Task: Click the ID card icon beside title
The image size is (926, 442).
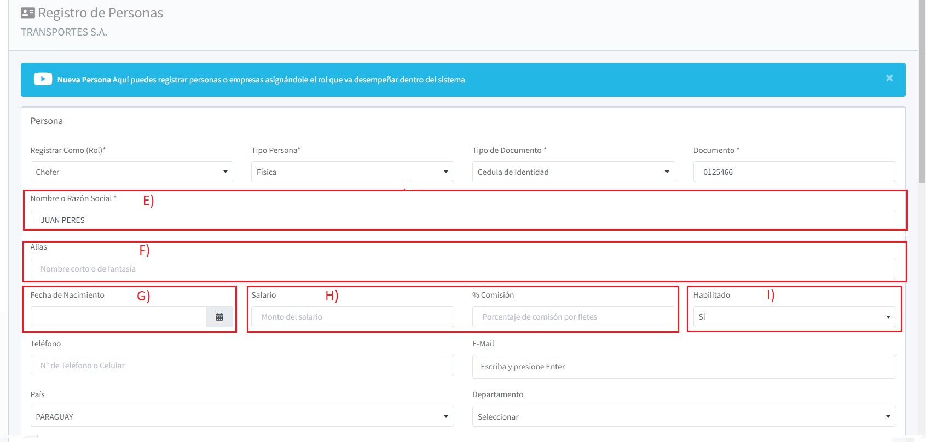Action: pyautogui.click(x=27, y=13)
